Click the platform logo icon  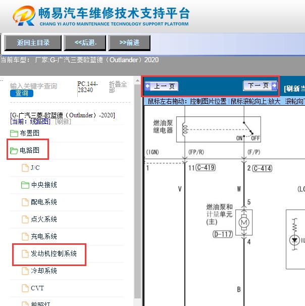point(24,16)
